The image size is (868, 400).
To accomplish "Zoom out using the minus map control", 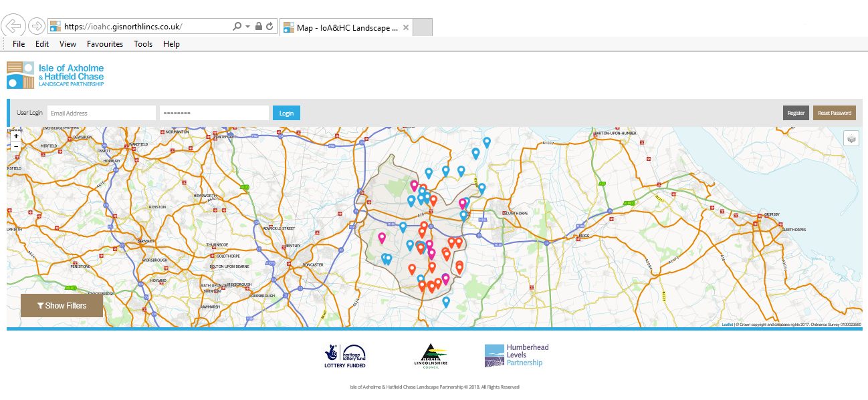I will [x=15, y=146].
